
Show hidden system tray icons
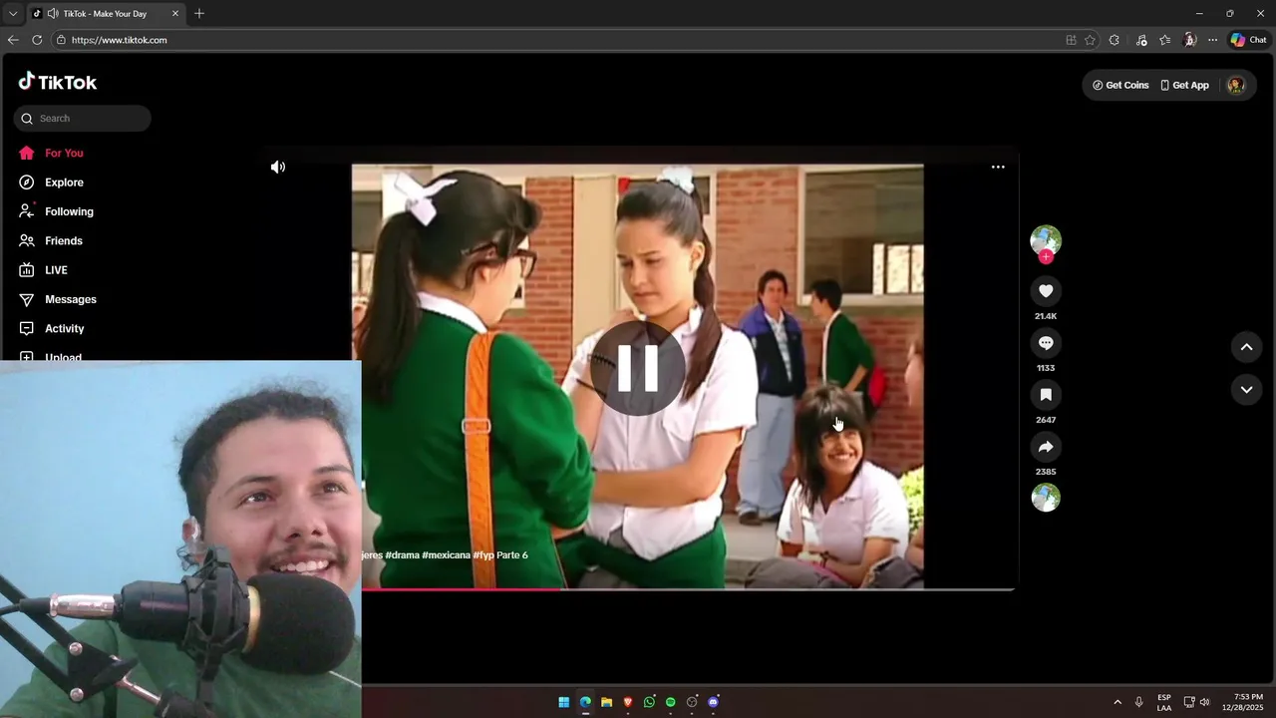coord(1117,702)
